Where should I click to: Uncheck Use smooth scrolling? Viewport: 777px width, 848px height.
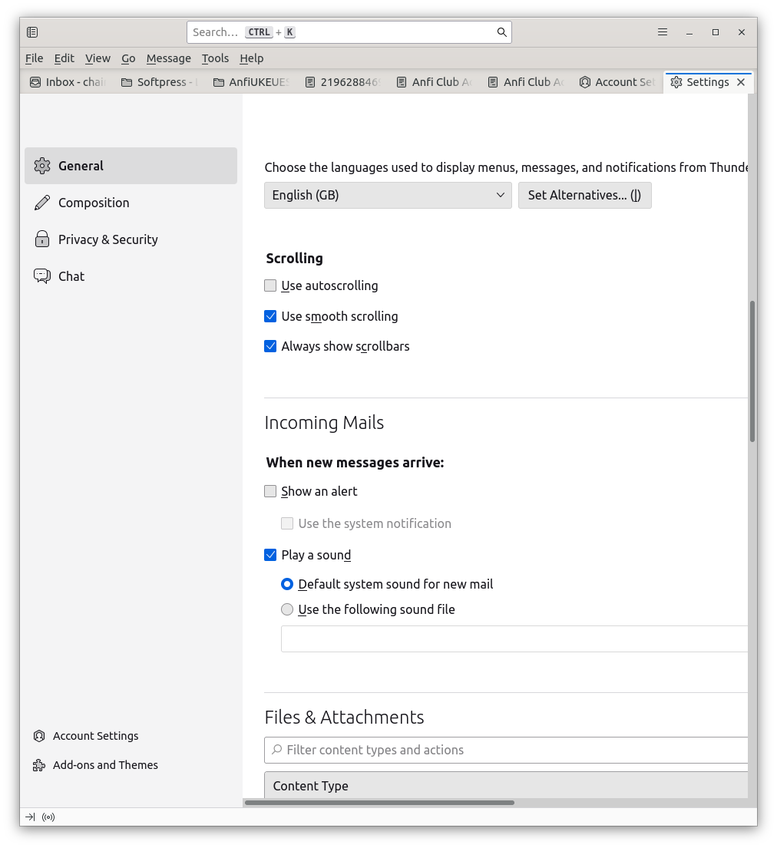point(270,316)
